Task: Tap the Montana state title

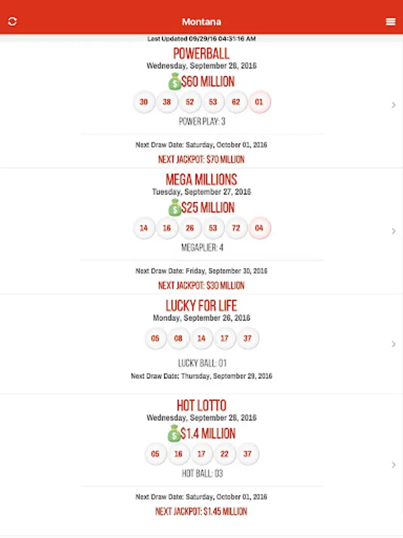Action: [201, 22]
